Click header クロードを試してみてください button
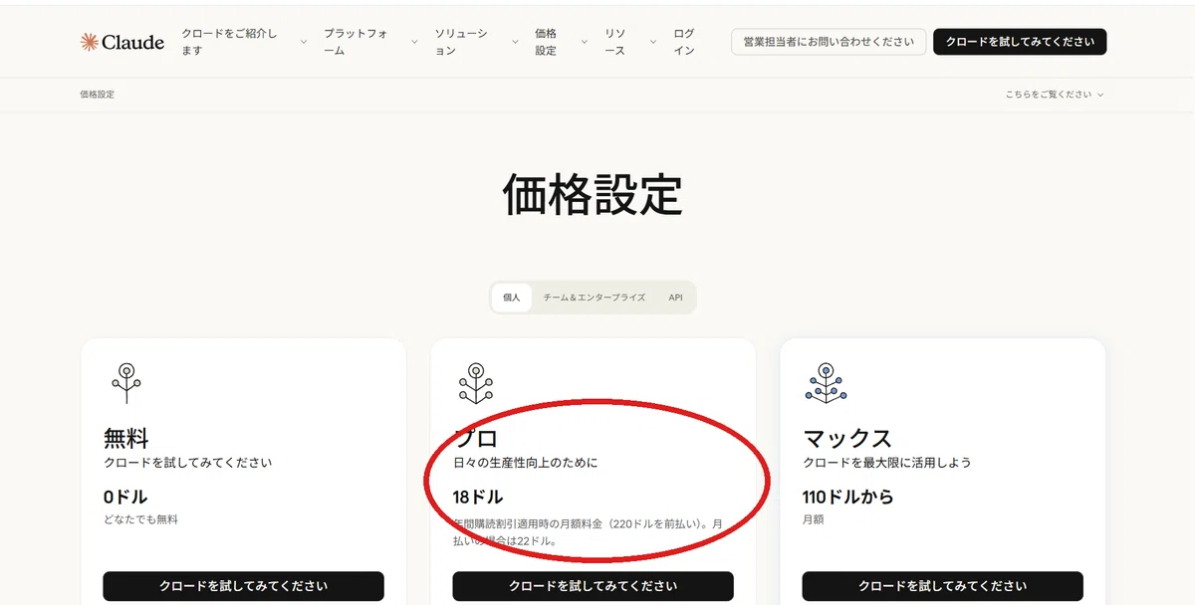Screen dimensions: 1195x605 coord(1020,42)
